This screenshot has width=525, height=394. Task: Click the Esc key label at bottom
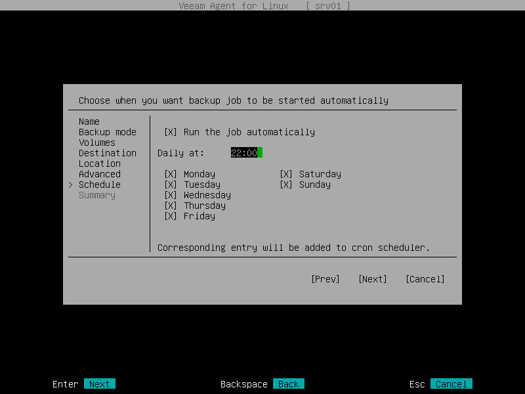417,384
